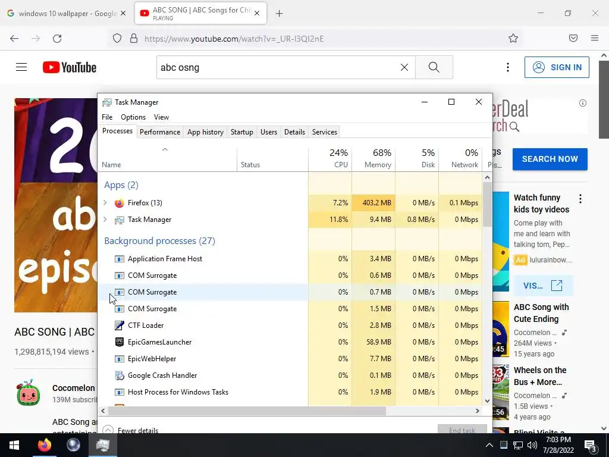Screen dimensions: 609x457
Task: Click the Cocomelon channel name
Action: point(73,388)
